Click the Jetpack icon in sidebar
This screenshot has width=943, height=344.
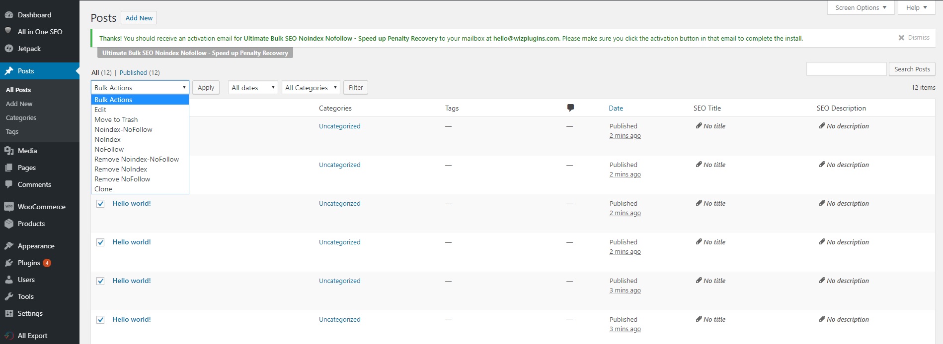click(x=9, y=49)
